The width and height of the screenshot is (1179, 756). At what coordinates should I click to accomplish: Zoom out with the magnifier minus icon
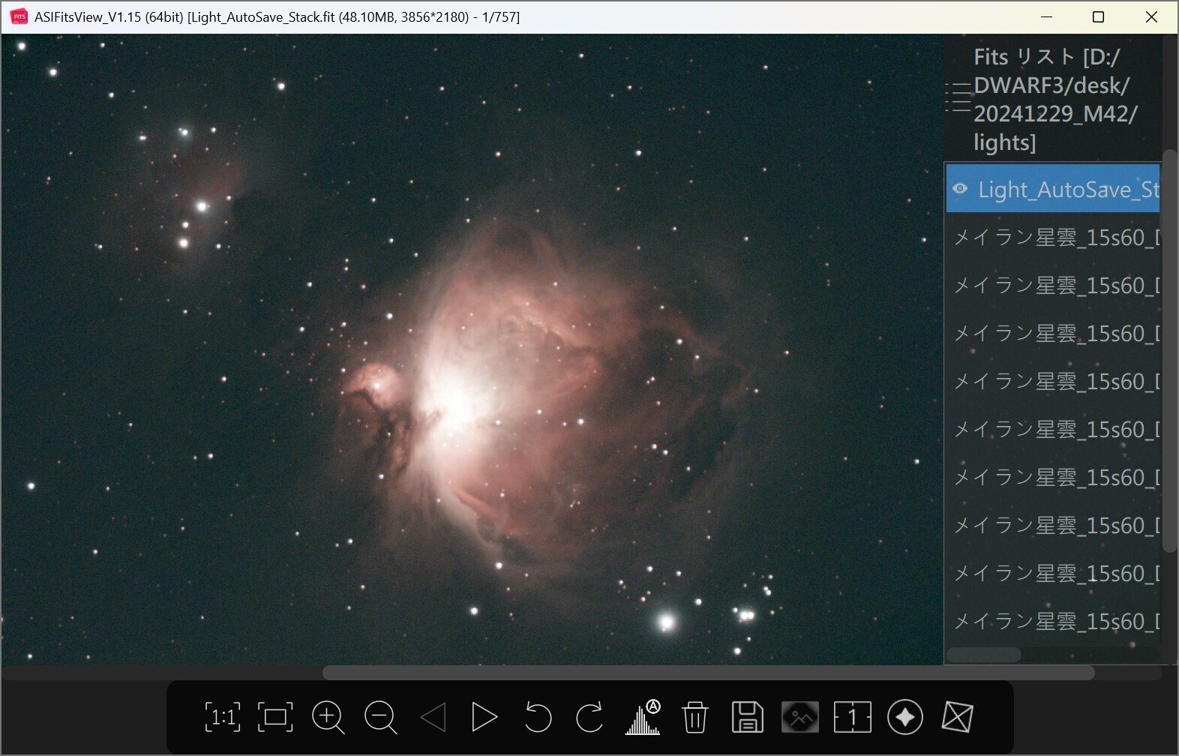click(380, 718)
